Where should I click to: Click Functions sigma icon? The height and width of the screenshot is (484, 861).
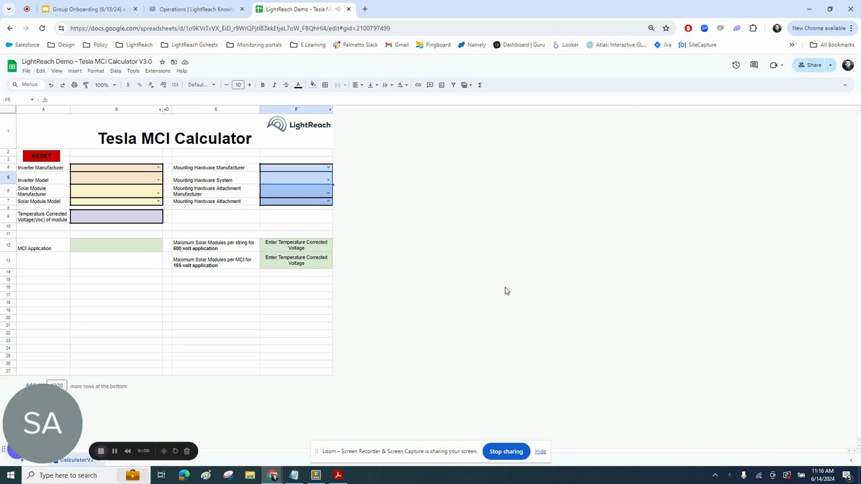pyautogui.click(x=480, y=85)
